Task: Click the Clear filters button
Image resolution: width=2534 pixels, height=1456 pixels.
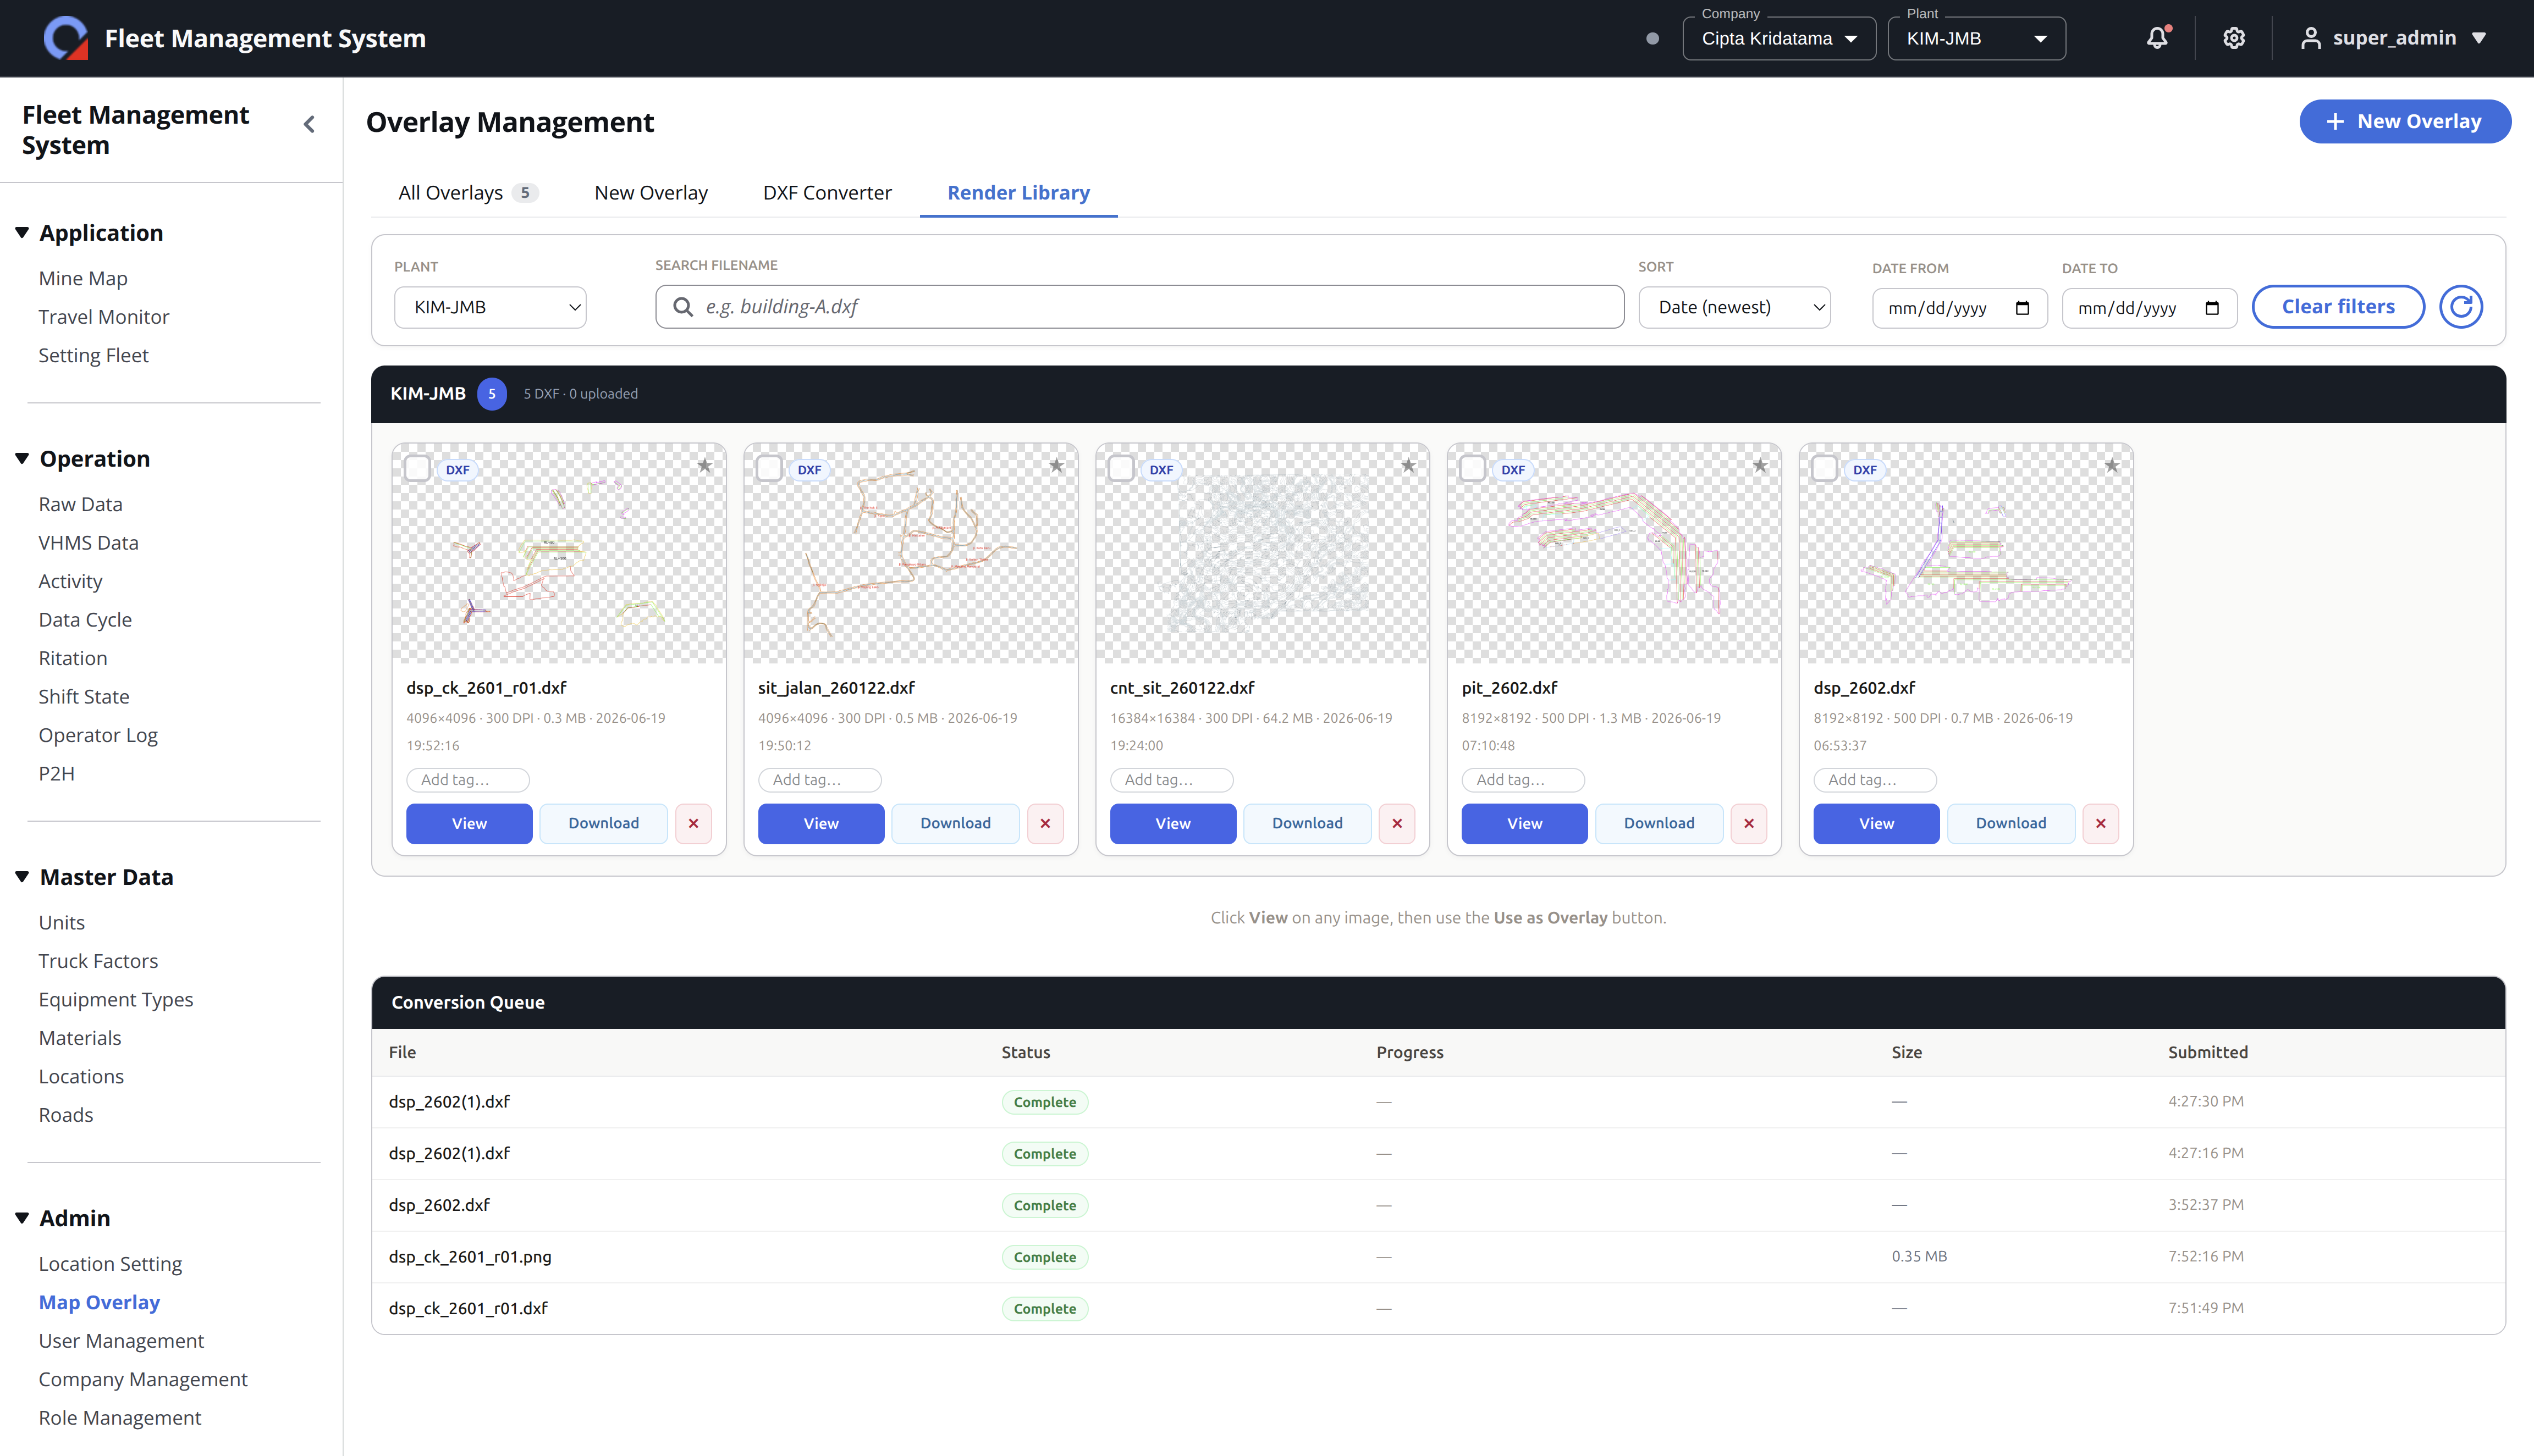Action: (2338, 307)
